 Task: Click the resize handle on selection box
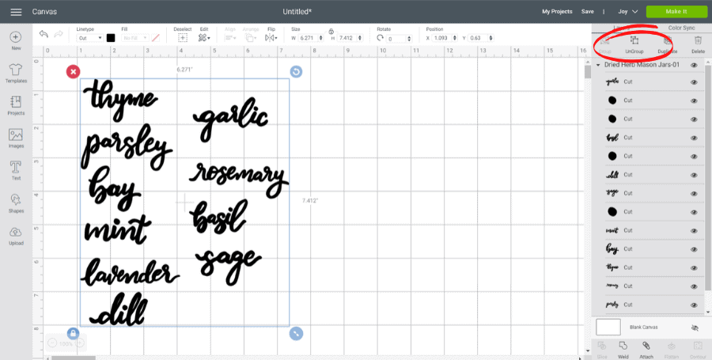coord(296,334)
